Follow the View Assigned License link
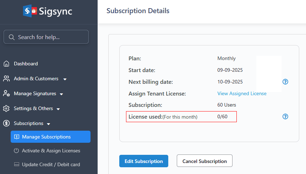Viewport: 306px width, 174px height. [x=242, y=93]
